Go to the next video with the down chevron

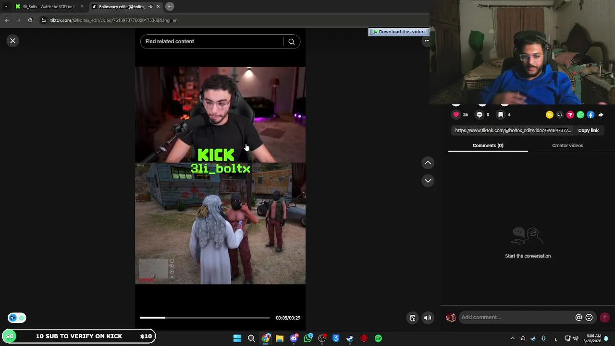tap(428, 181)
